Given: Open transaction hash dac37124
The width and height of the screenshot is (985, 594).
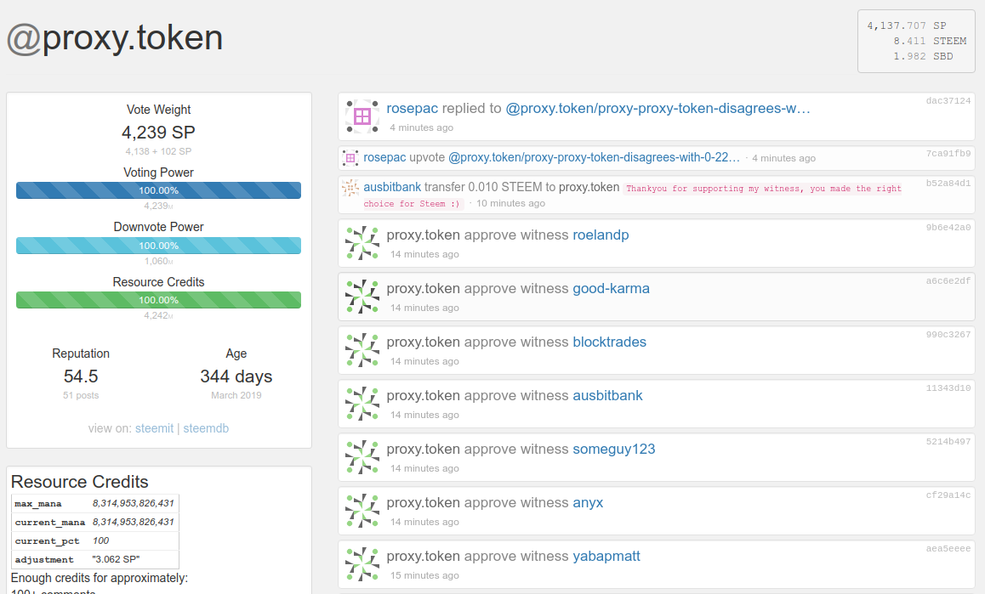Looking at the screenshot, I should click(x=948, y=100).
